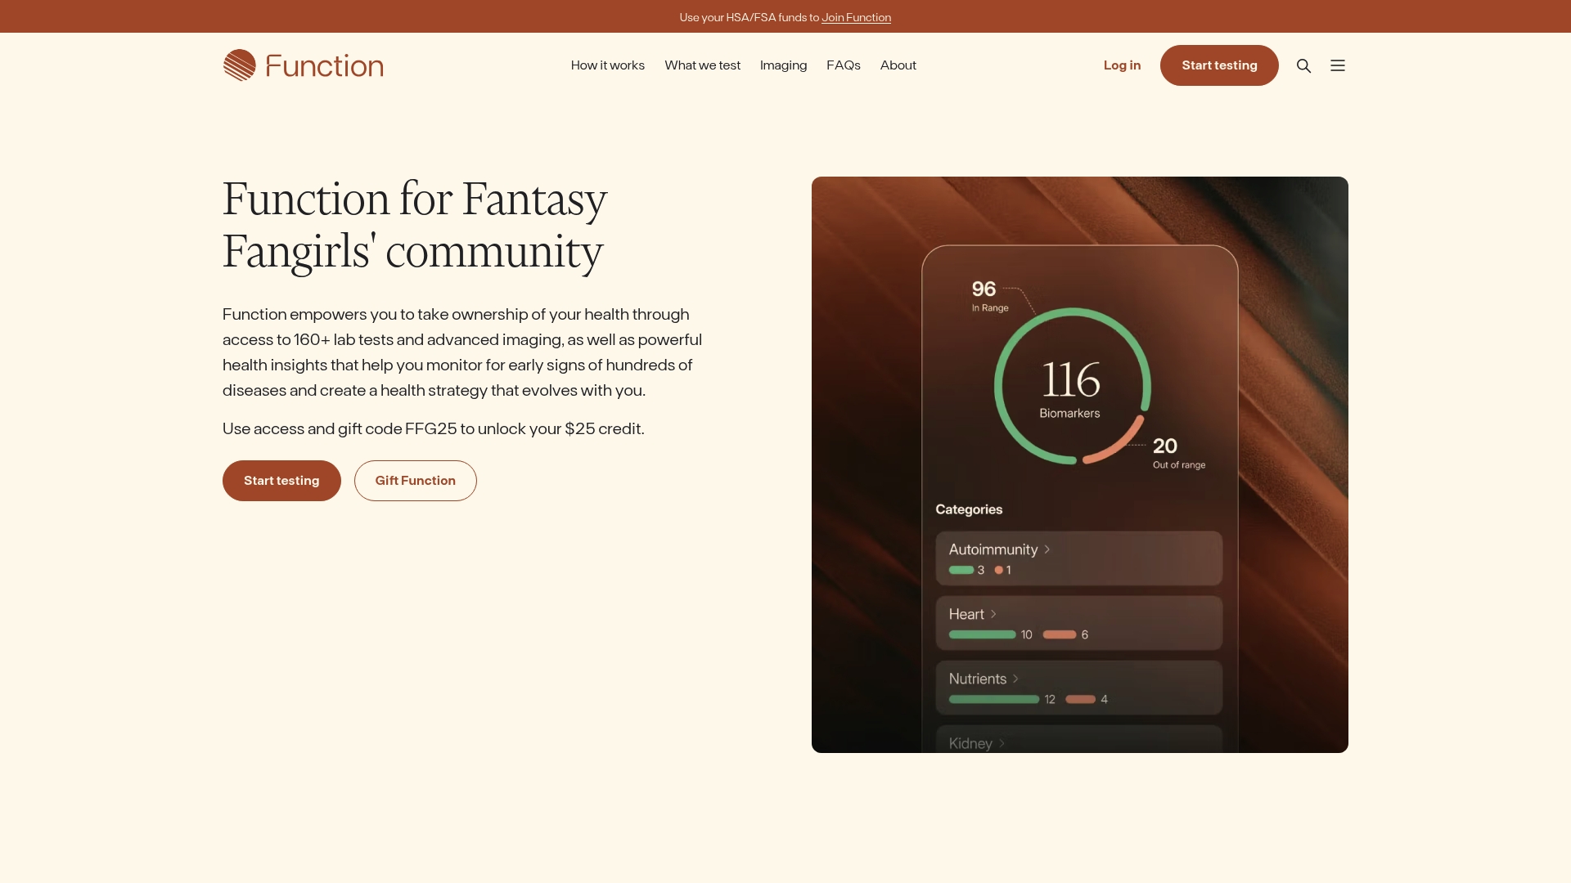Click the Heart category label
Screen dimensions: 1571x883
(x=966, y=614)
